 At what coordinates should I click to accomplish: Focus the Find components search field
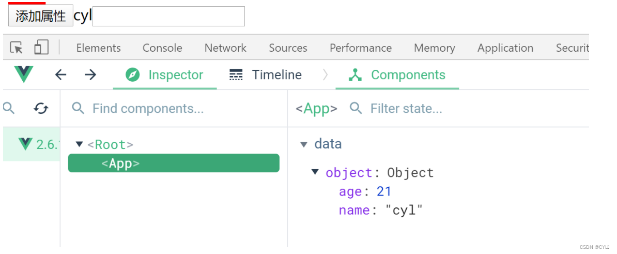click(155, 109)
